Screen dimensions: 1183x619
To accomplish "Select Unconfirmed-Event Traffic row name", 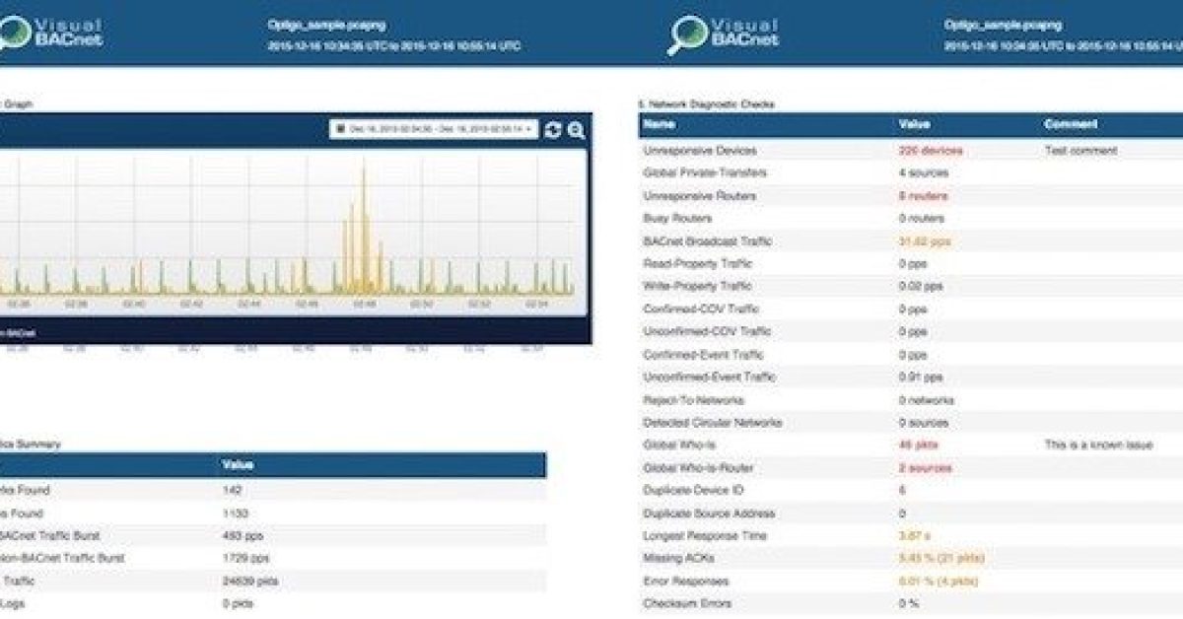I will point(708,378).
